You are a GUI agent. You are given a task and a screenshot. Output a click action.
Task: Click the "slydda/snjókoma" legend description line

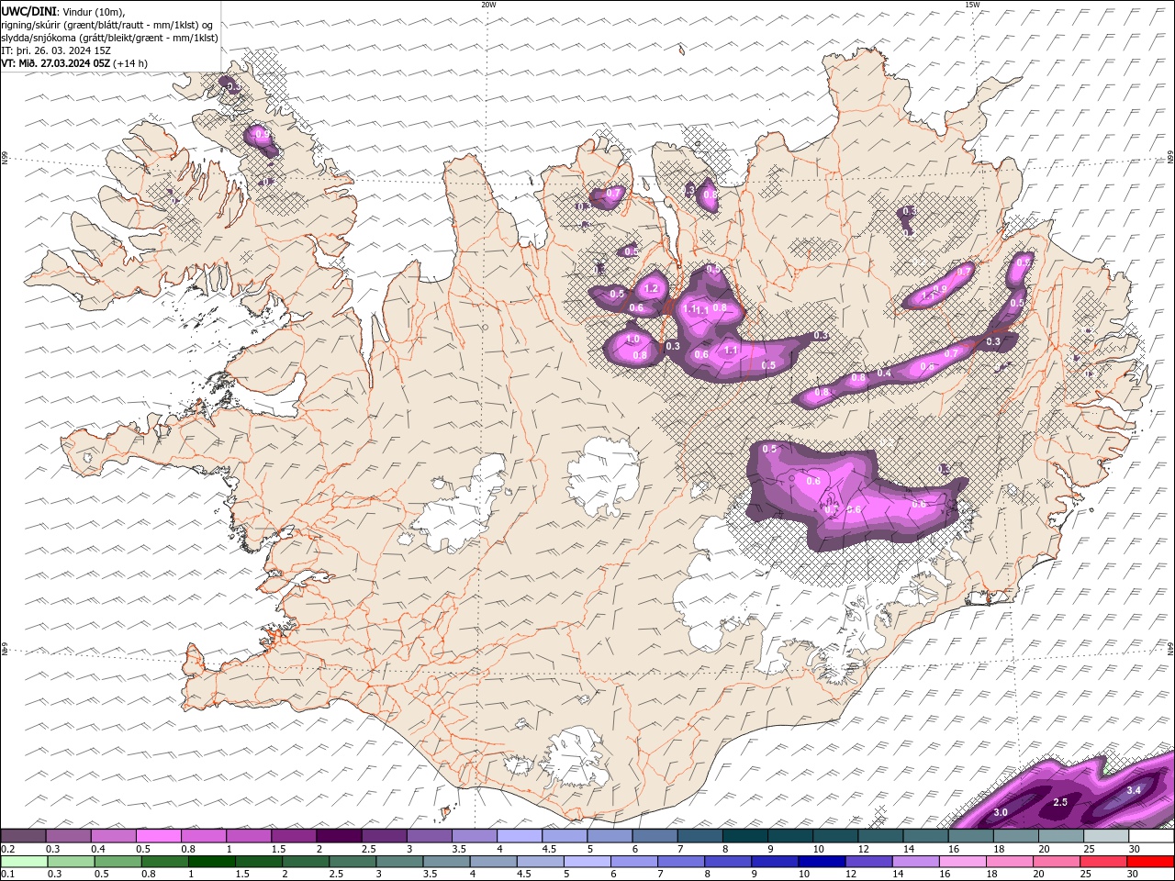(110, 38)
